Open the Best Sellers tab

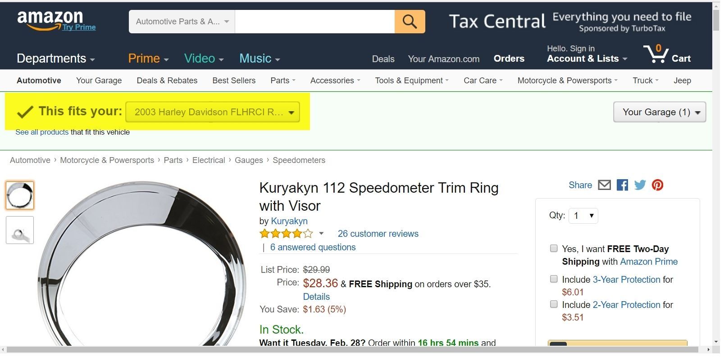[x=234, y=81]
